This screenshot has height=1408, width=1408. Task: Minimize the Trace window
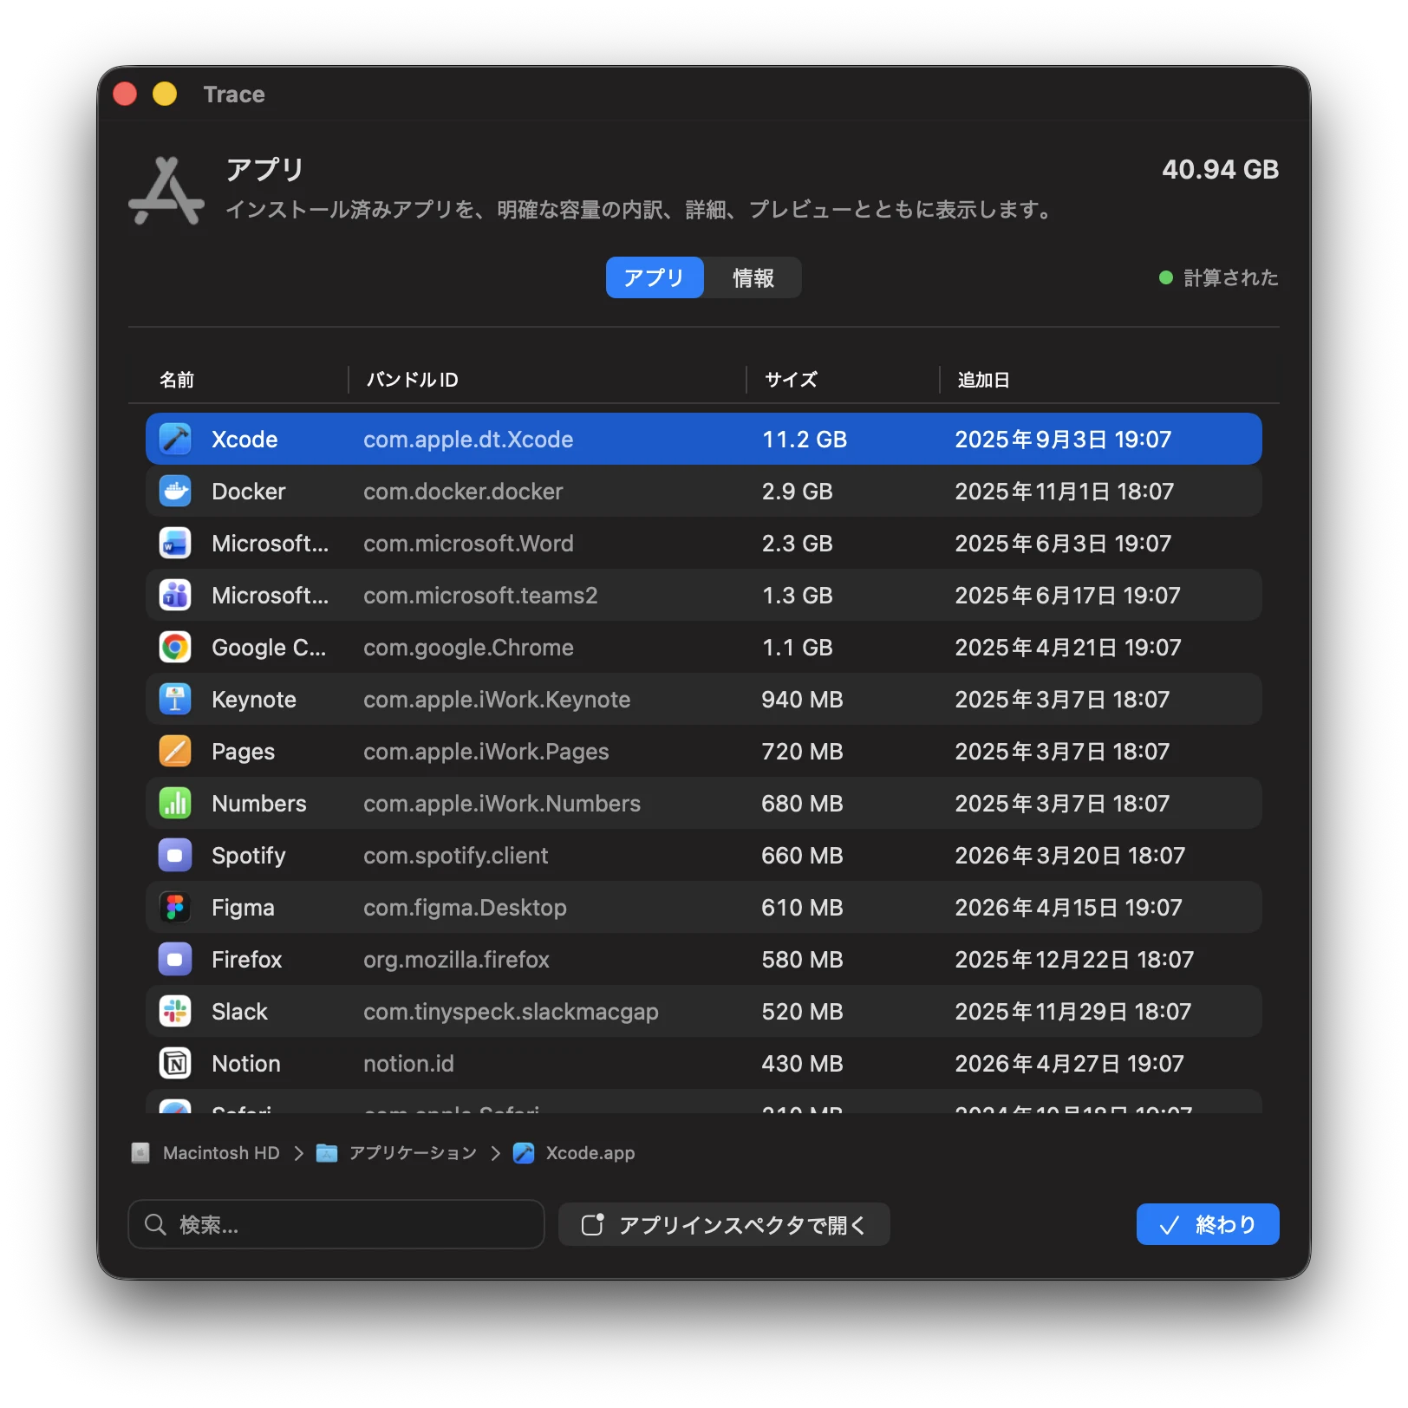(x=165, y=94)
